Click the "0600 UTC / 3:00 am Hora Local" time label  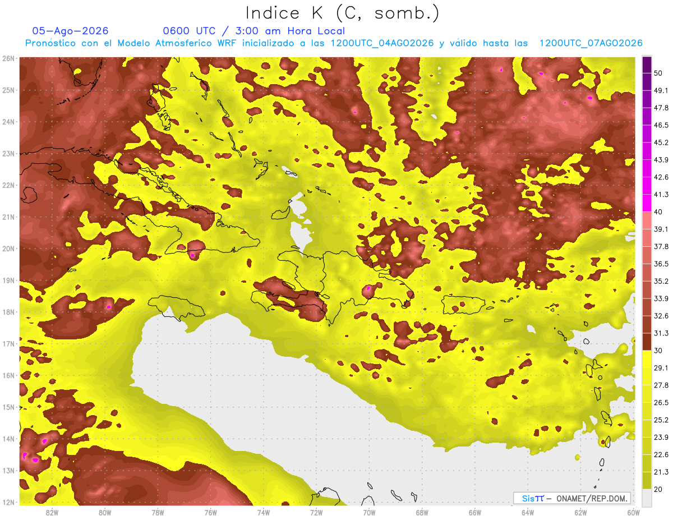253,31
